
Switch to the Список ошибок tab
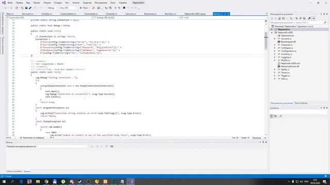[x=14, y=171]
